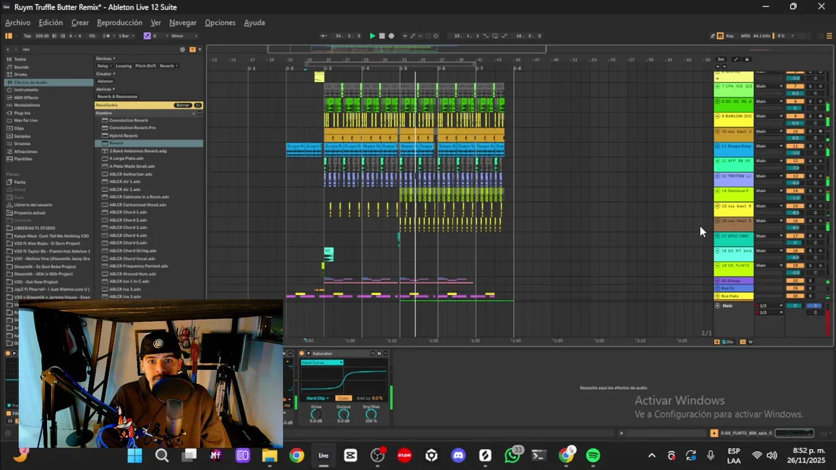Screen dimensions: 836x470
Task: Unfold track 7 CPA IOS
Action: coord(718,86)
